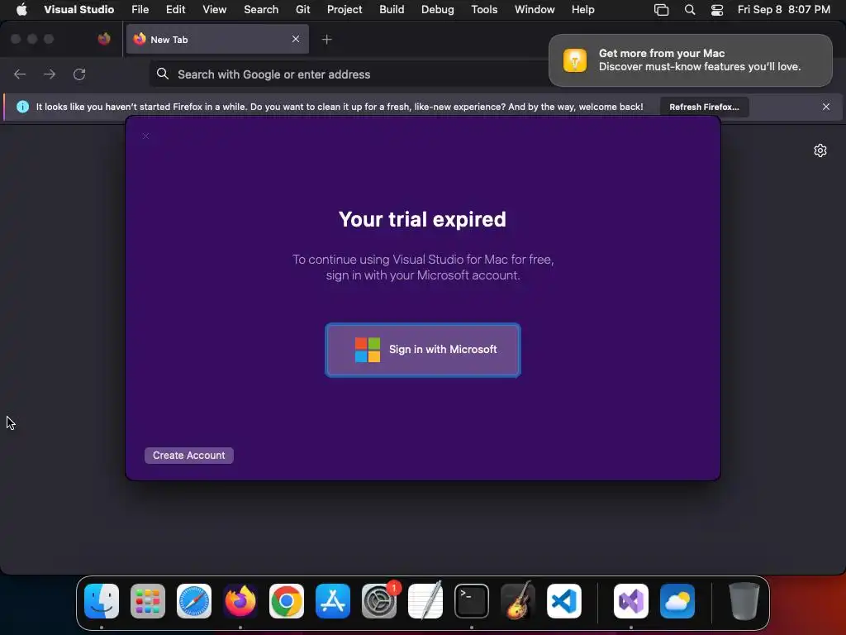Open the Apple menu

coord(21,9)
